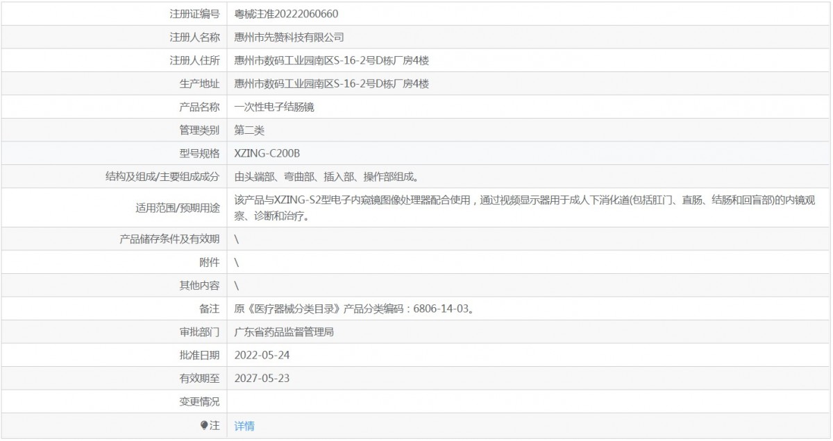Select the structure text 由头端部、弯曲部、插入部、操作部组成
Viewport: 833px width, 441px height.
click(326, 176)
